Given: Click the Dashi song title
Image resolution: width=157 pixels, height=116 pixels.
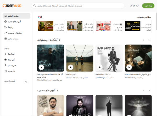Looking at the screenshot, I should [x=71, y=74].
